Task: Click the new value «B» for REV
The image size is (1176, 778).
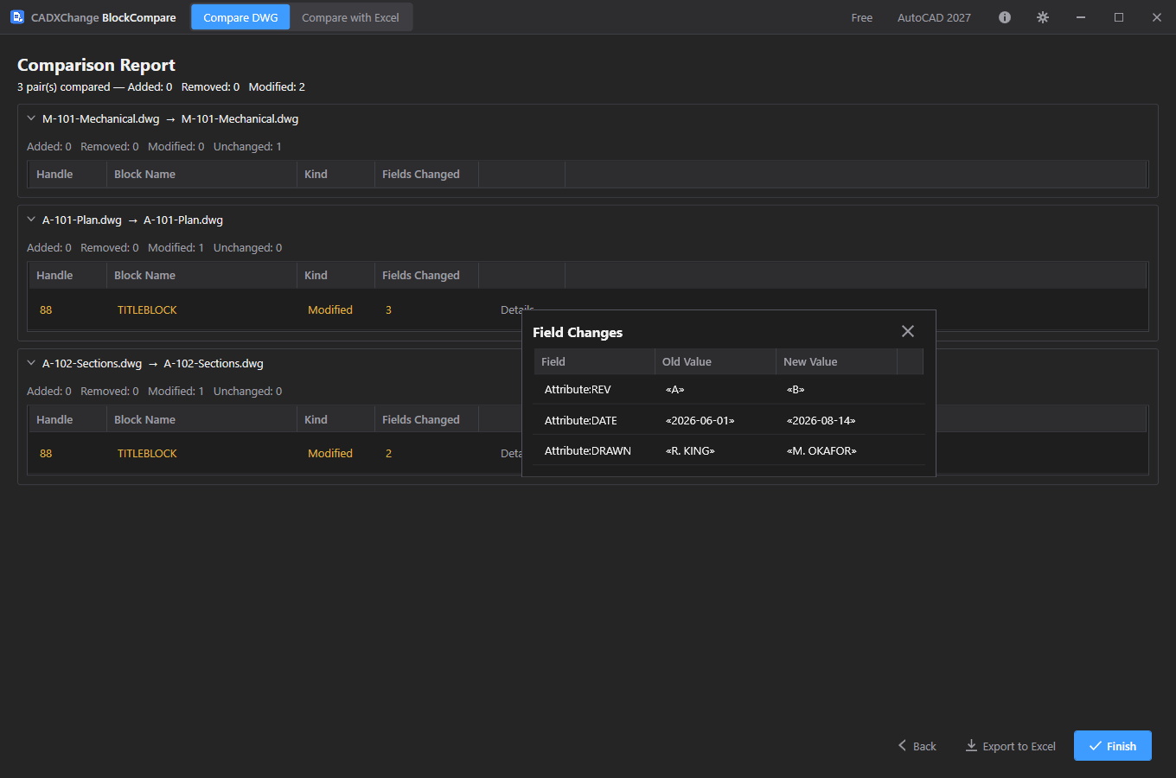Action: (796, 389)
